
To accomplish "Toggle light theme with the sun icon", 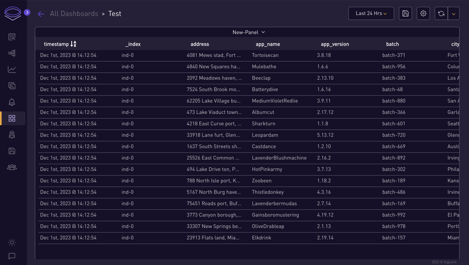I will [12, 243].
